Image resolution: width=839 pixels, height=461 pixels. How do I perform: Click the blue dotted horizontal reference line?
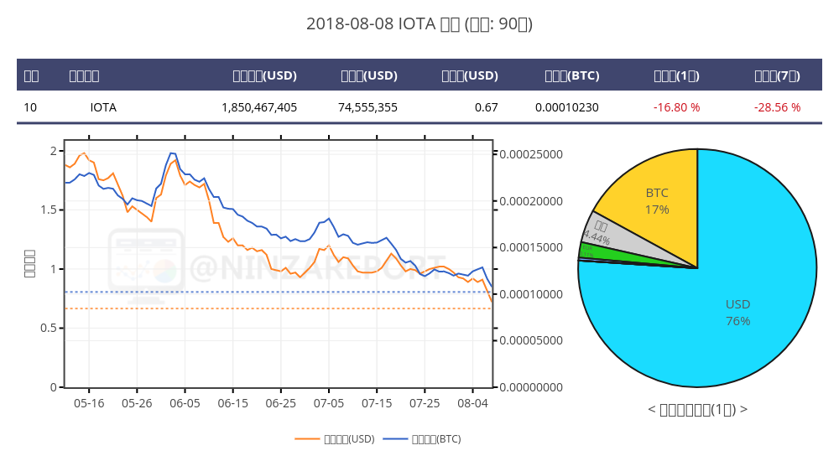coord(278,292)
